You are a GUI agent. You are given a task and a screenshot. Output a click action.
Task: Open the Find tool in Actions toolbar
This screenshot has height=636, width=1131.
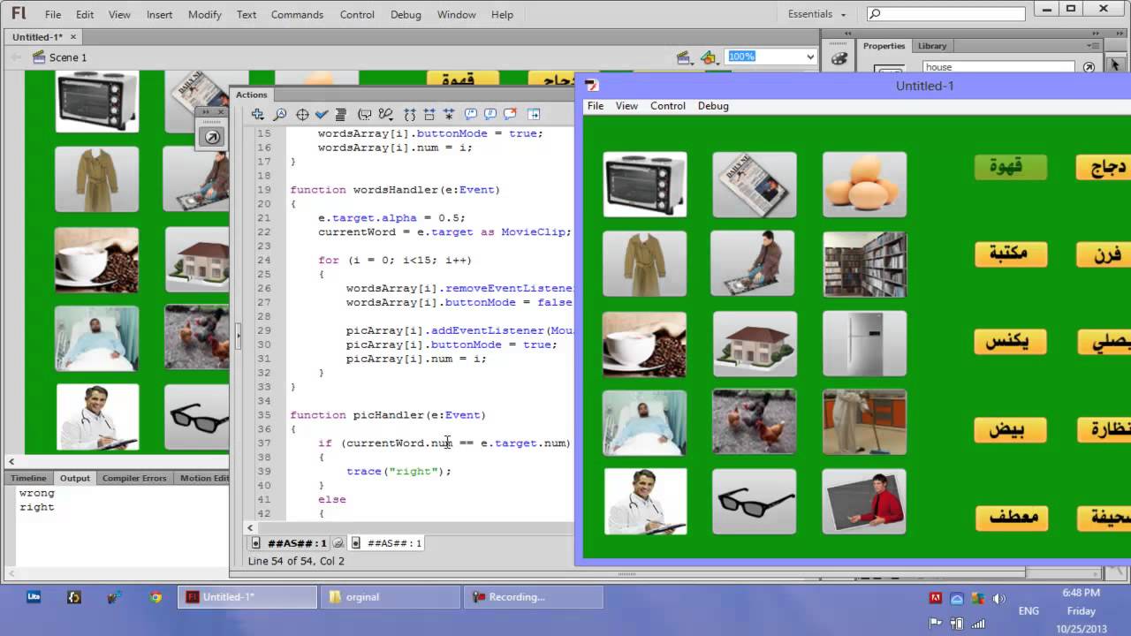[280, 114]
